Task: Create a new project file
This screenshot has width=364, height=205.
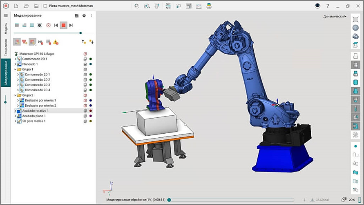Action: coord(16,6)
